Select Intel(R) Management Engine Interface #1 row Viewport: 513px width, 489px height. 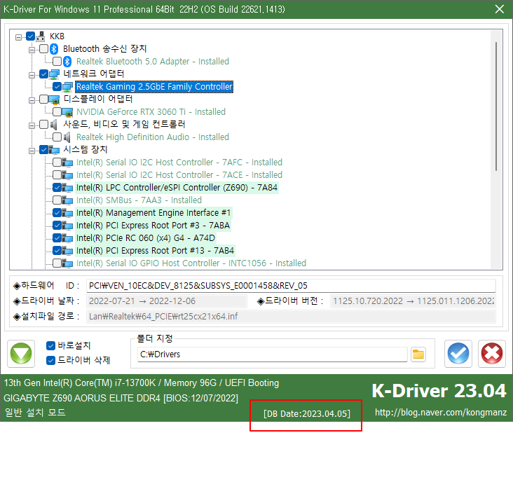click(153, 213)
